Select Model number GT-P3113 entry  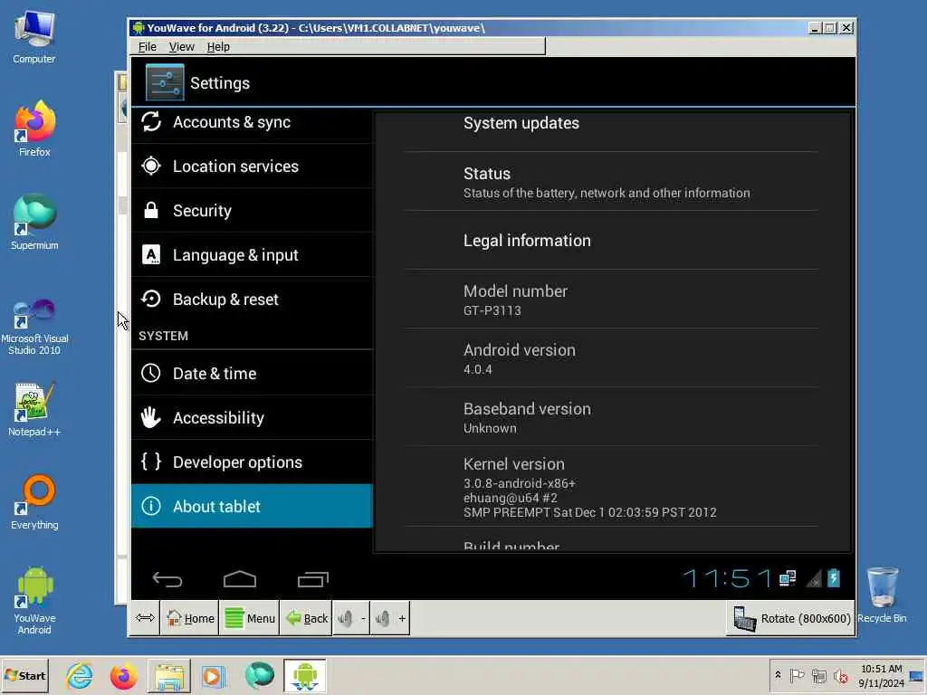(611, 300)
